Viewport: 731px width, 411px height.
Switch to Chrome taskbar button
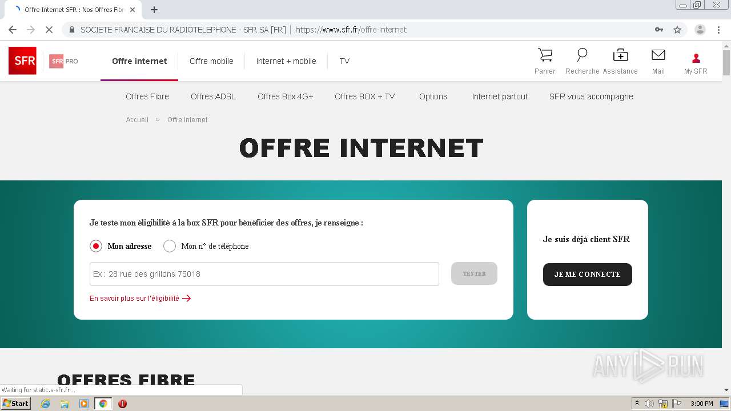tap(103, 404)
